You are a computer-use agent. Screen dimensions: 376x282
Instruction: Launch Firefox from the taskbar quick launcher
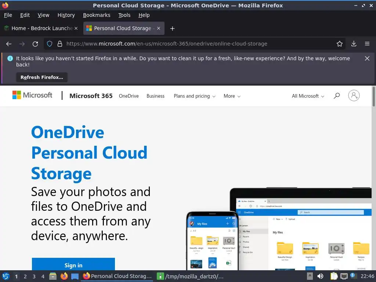64,276
